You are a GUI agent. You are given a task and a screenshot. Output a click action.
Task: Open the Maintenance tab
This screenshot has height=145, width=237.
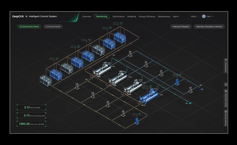point(164,16)
